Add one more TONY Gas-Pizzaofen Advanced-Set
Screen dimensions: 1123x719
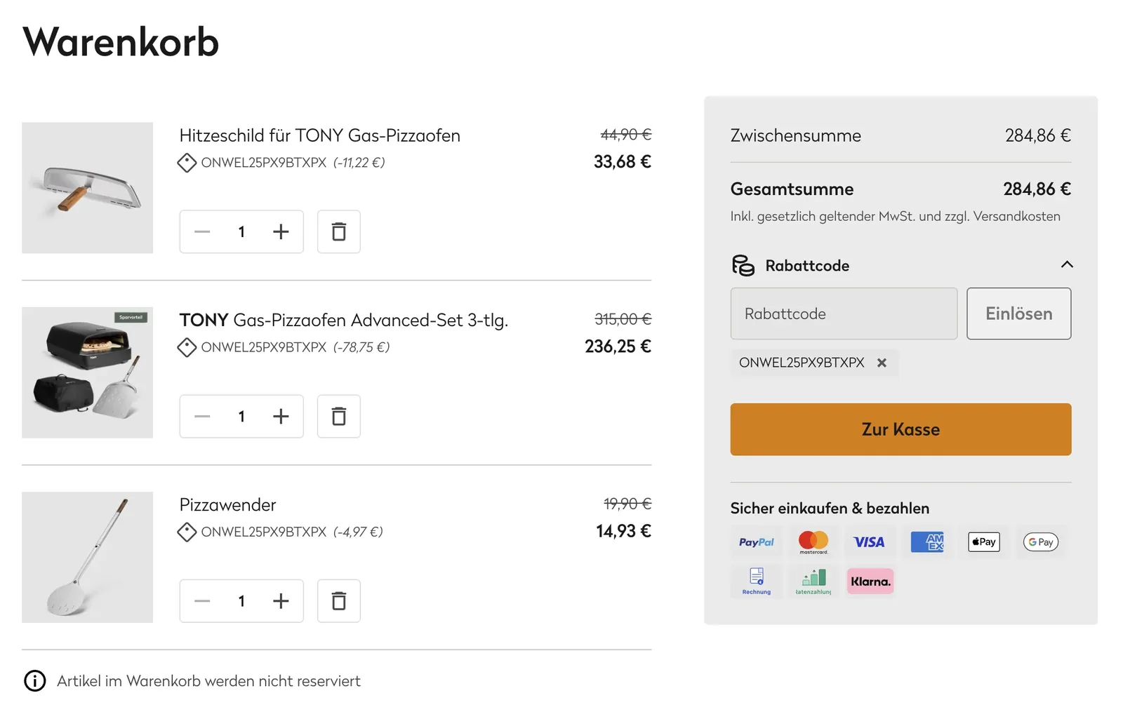tap(281, 416)
